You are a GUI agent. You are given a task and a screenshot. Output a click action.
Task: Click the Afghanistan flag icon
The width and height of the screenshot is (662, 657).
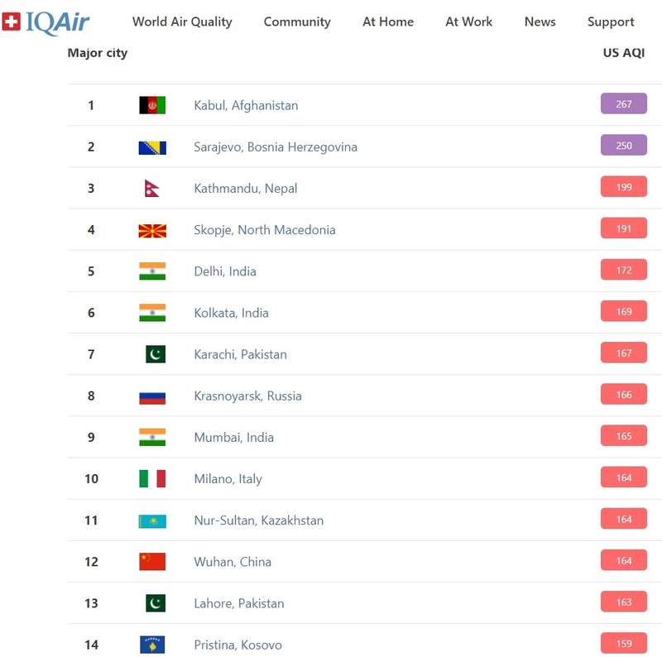152,105
